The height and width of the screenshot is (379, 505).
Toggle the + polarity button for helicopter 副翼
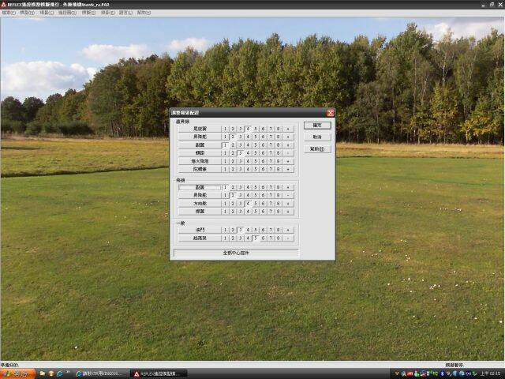click(288, 145)
